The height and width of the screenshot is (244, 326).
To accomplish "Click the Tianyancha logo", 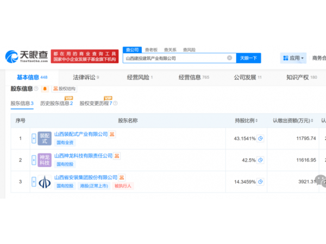I will (x=27, y=56).
